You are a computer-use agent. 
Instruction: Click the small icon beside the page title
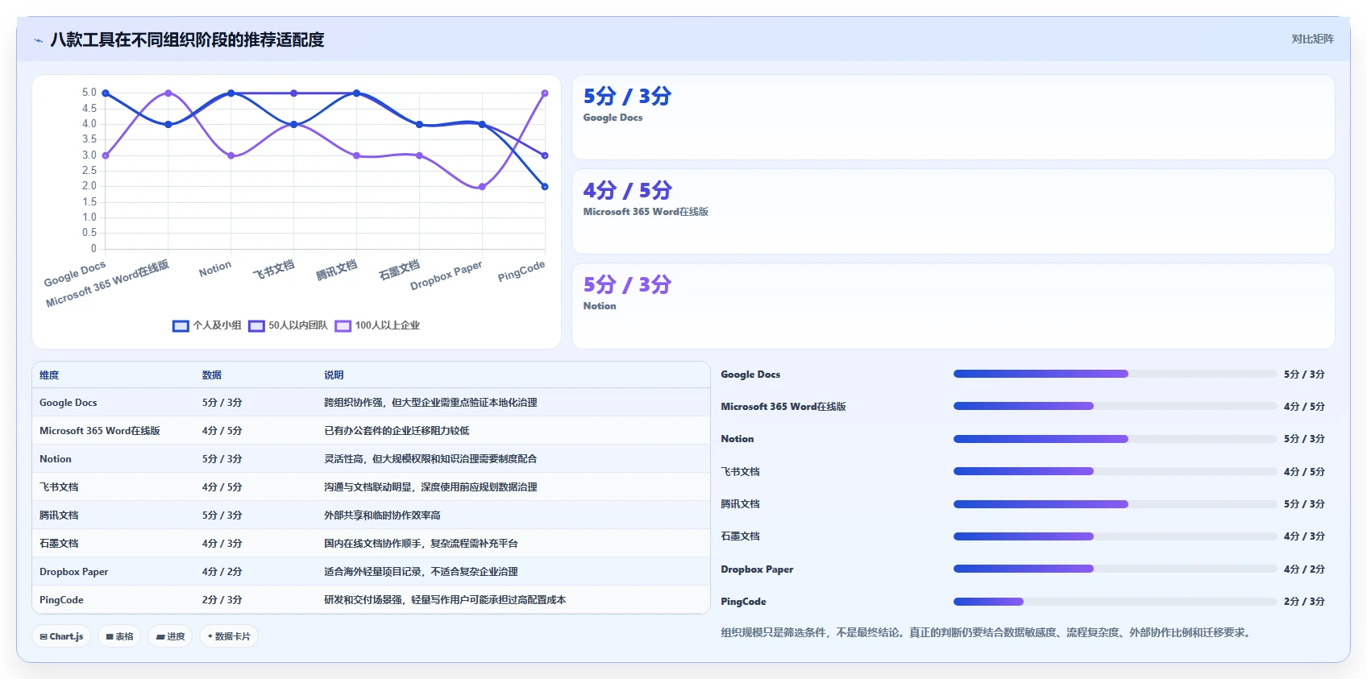coord(38,40)
